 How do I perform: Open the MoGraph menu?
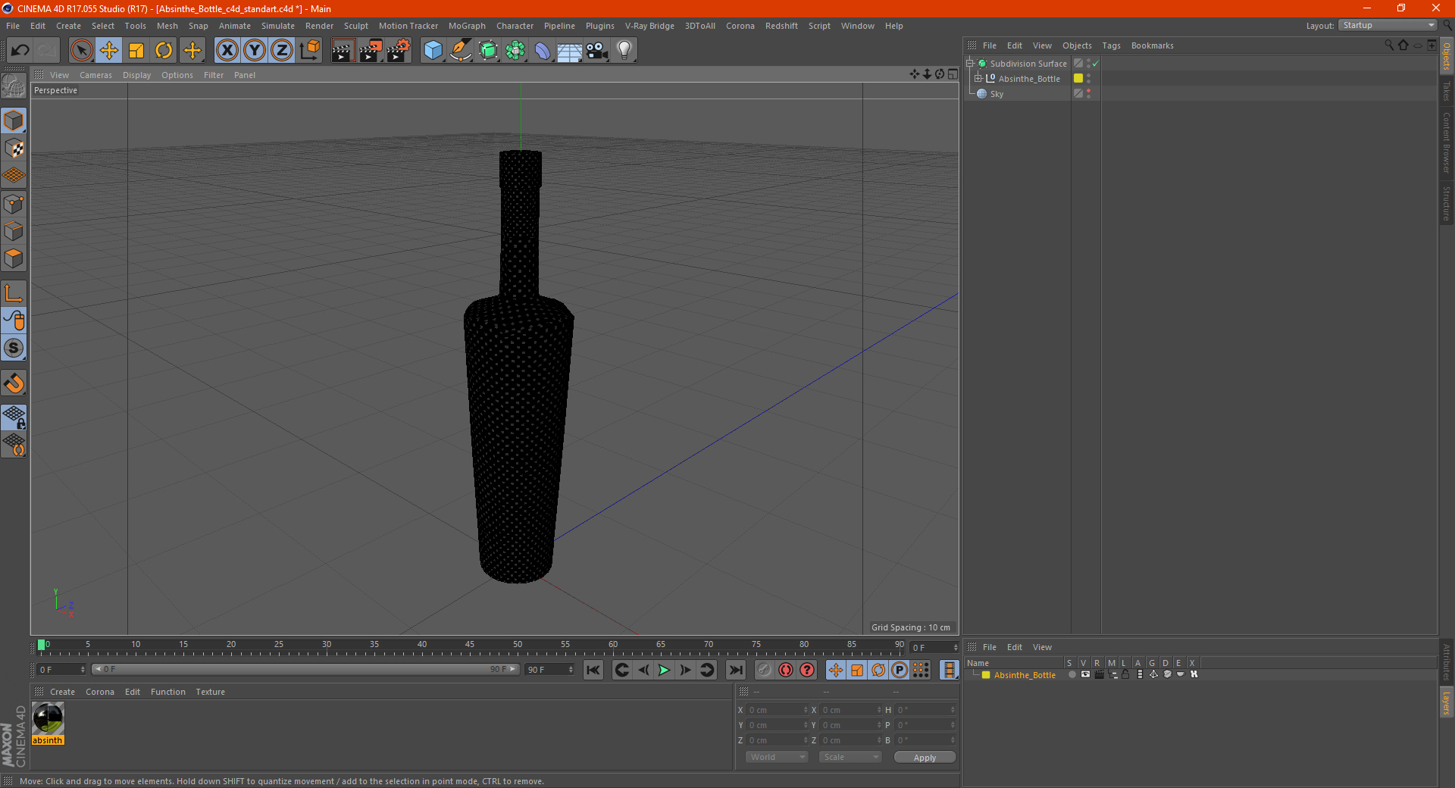click(x=467, y=26)
